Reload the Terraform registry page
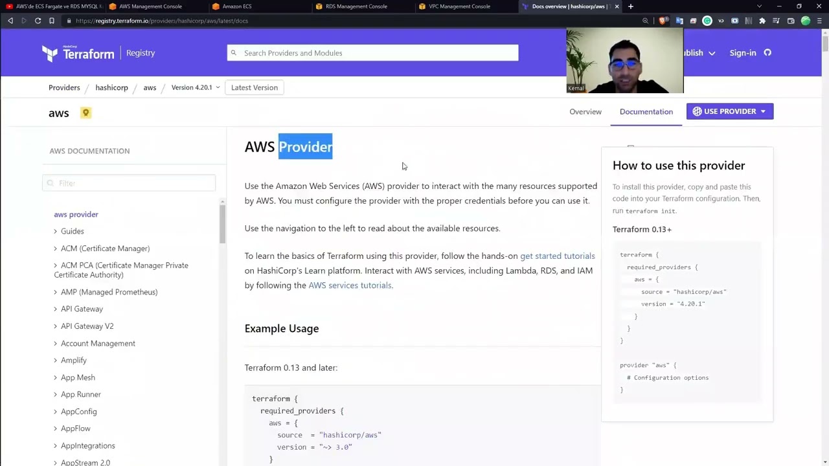 coord(38,21)
